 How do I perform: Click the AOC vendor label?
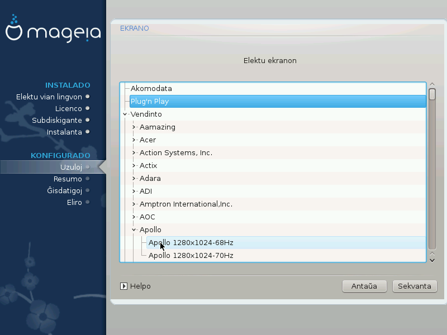click(147, 217)
